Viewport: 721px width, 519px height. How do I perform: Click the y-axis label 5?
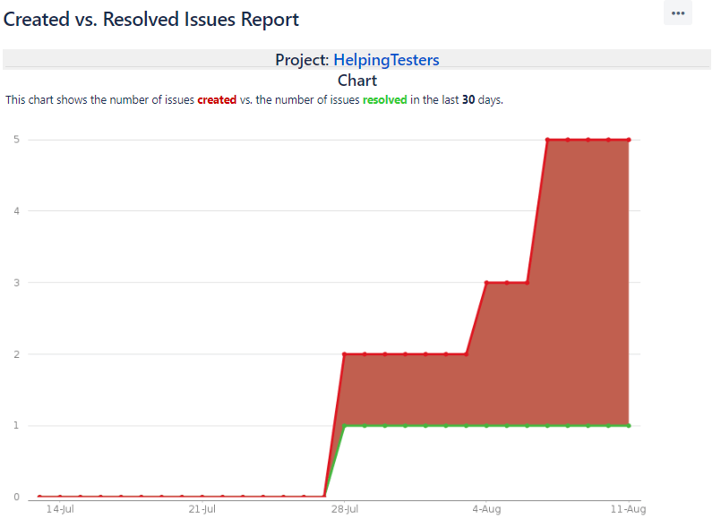click(x=17, y=140)
